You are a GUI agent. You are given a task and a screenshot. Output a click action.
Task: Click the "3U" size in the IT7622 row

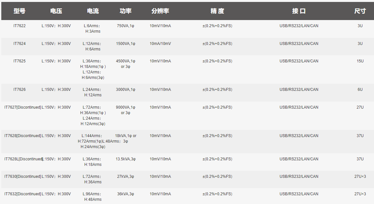(x=360, y=26)
